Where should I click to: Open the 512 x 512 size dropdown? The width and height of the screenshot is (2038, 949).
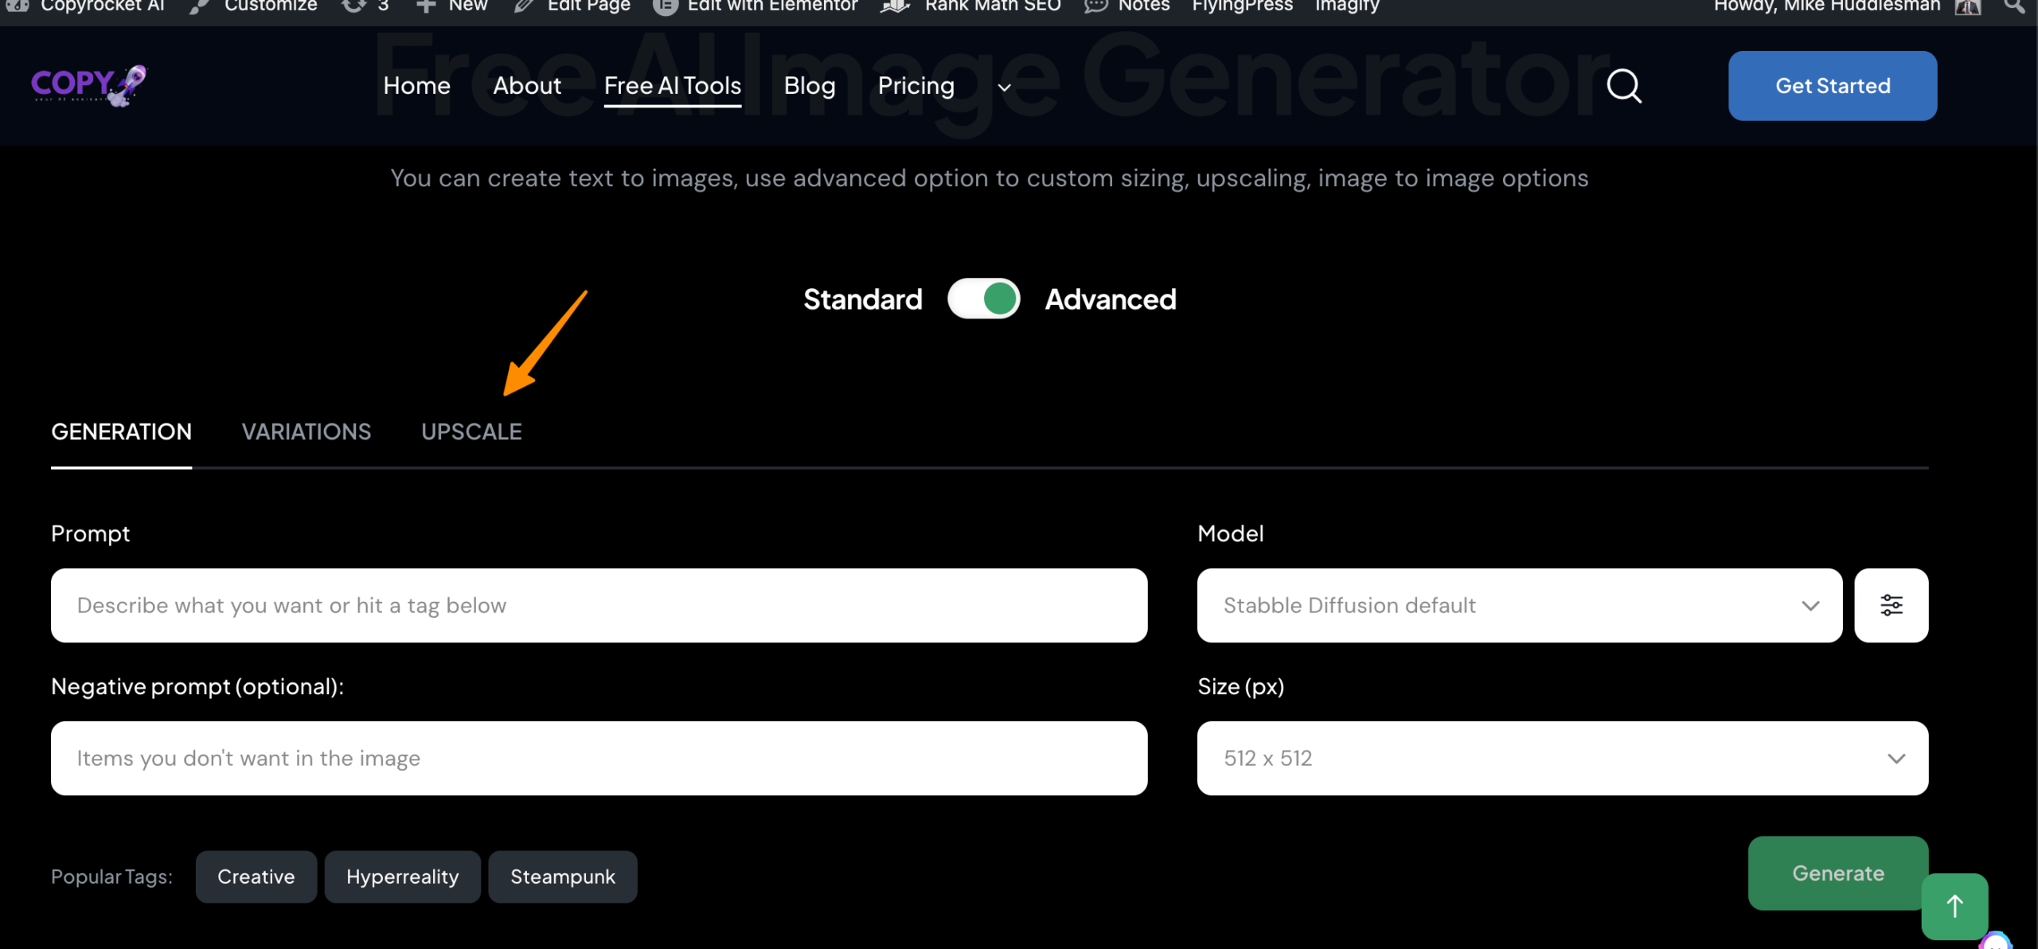click(1562, 758)
